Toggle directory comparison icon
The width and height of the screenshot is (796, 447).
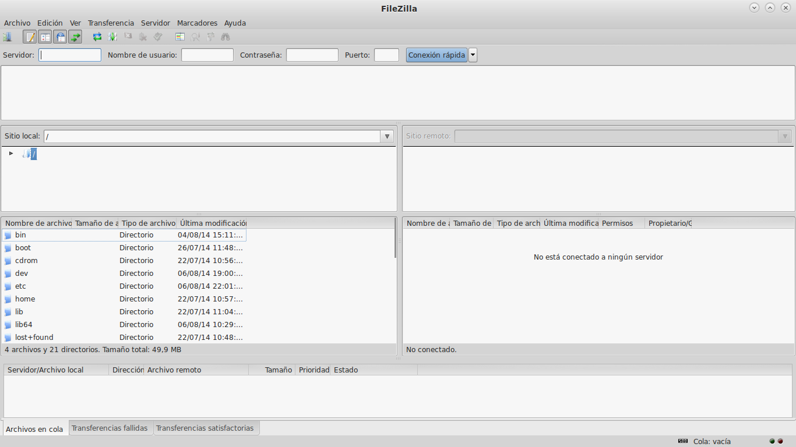point(195,37)
